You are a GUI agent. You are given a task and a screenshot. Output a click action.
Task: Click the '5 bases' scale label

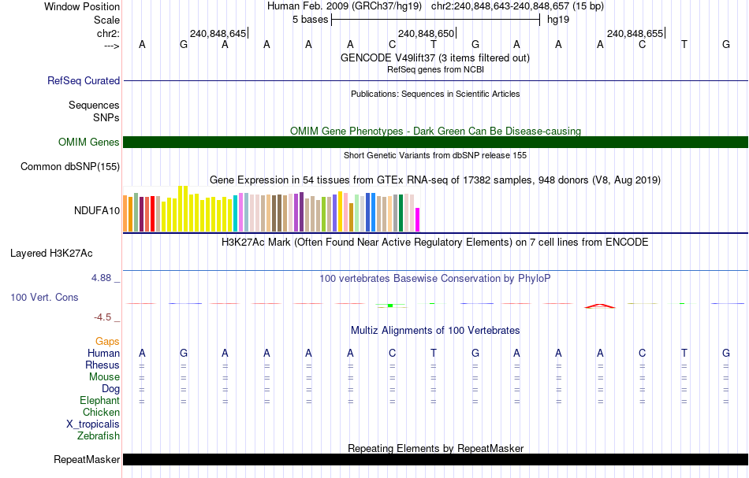point(311,20)
